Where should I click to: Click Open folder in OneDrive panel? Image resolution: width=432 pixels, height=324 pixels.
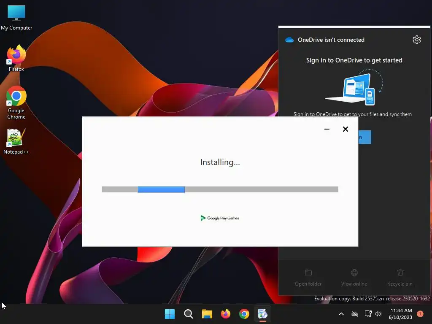pyautogui.click(x=308, y=278)
